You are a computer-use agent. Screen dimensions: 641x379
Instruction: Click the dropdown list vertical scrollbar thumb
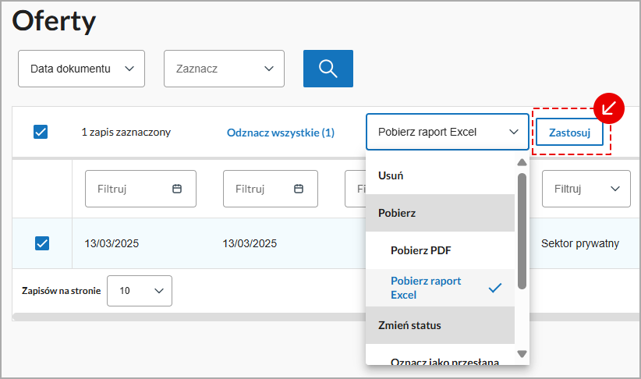[522, 230]
